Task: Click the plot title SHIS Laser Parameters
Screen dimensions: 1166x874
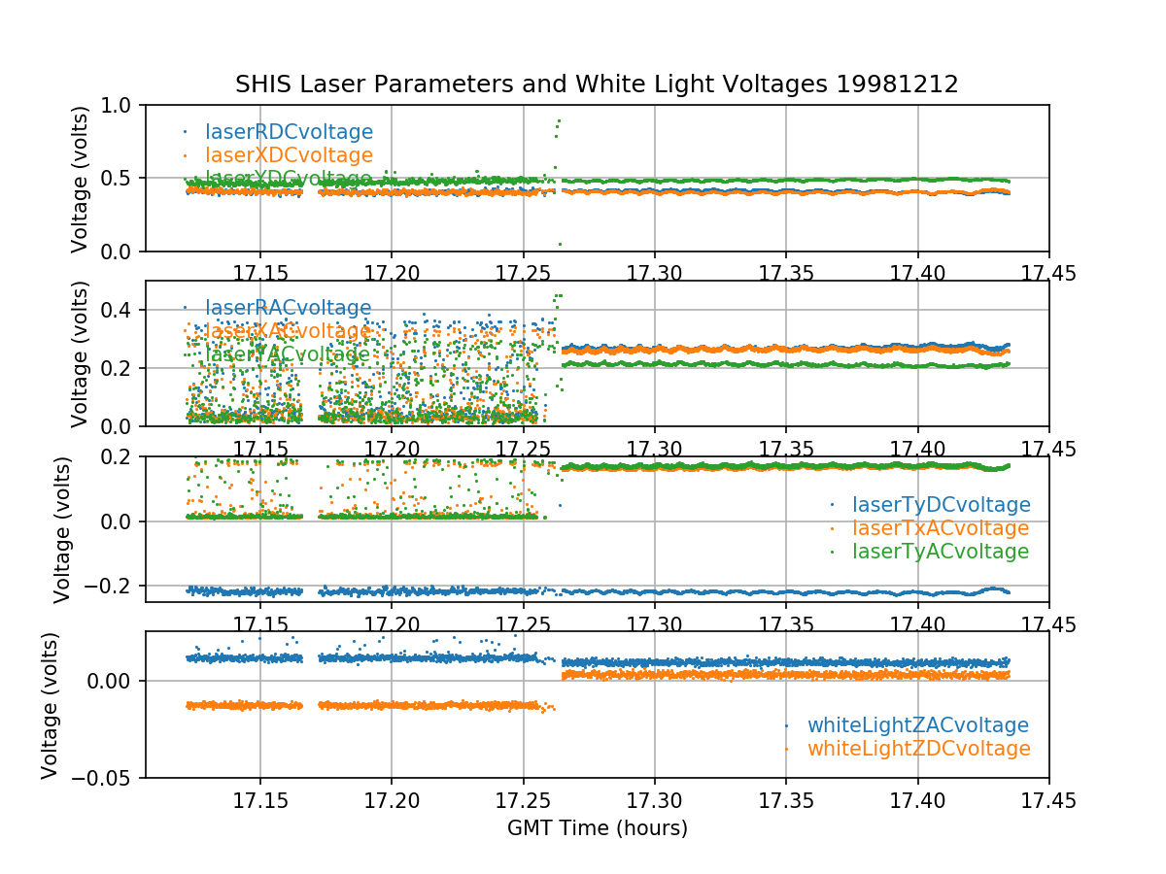Action: tap(597, 84)
